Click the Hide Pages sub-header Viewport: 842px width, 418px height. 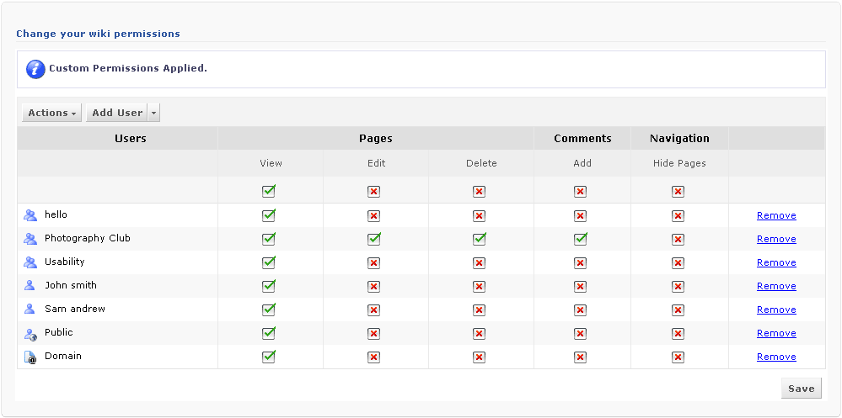coord(679,163)
